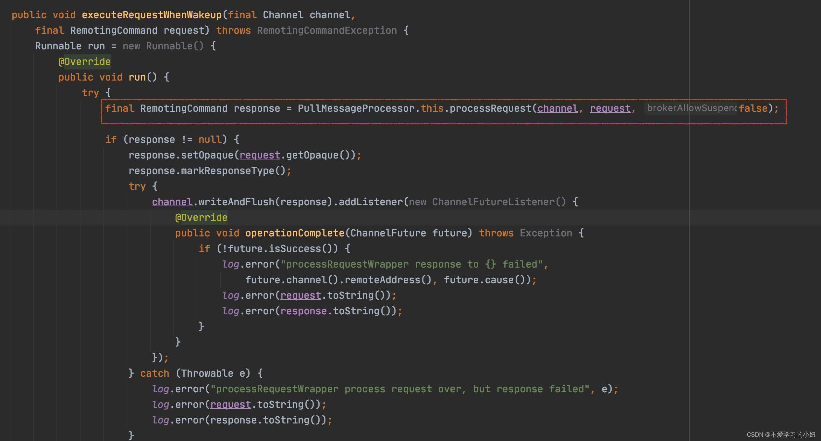This screenshot has width=821, height=441.
Task: Click the writeAndFlush method call
Action: tap(236, 202)
